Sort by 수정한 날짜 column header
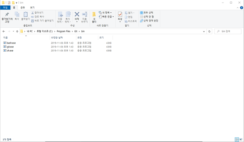This screenshot has width=244, height=142. click(x=57, y=38)
